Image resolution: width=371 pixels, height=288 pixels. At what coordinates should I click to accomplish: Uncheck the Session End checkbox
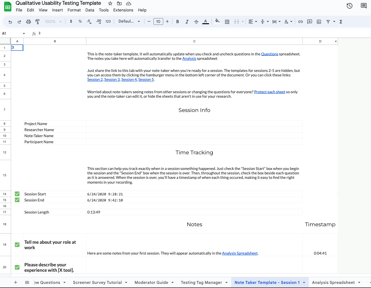pos(17,200)
